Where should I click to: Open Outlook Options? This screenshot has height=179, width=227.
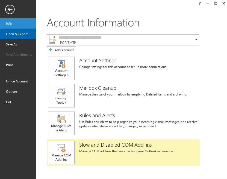[12, 91]
